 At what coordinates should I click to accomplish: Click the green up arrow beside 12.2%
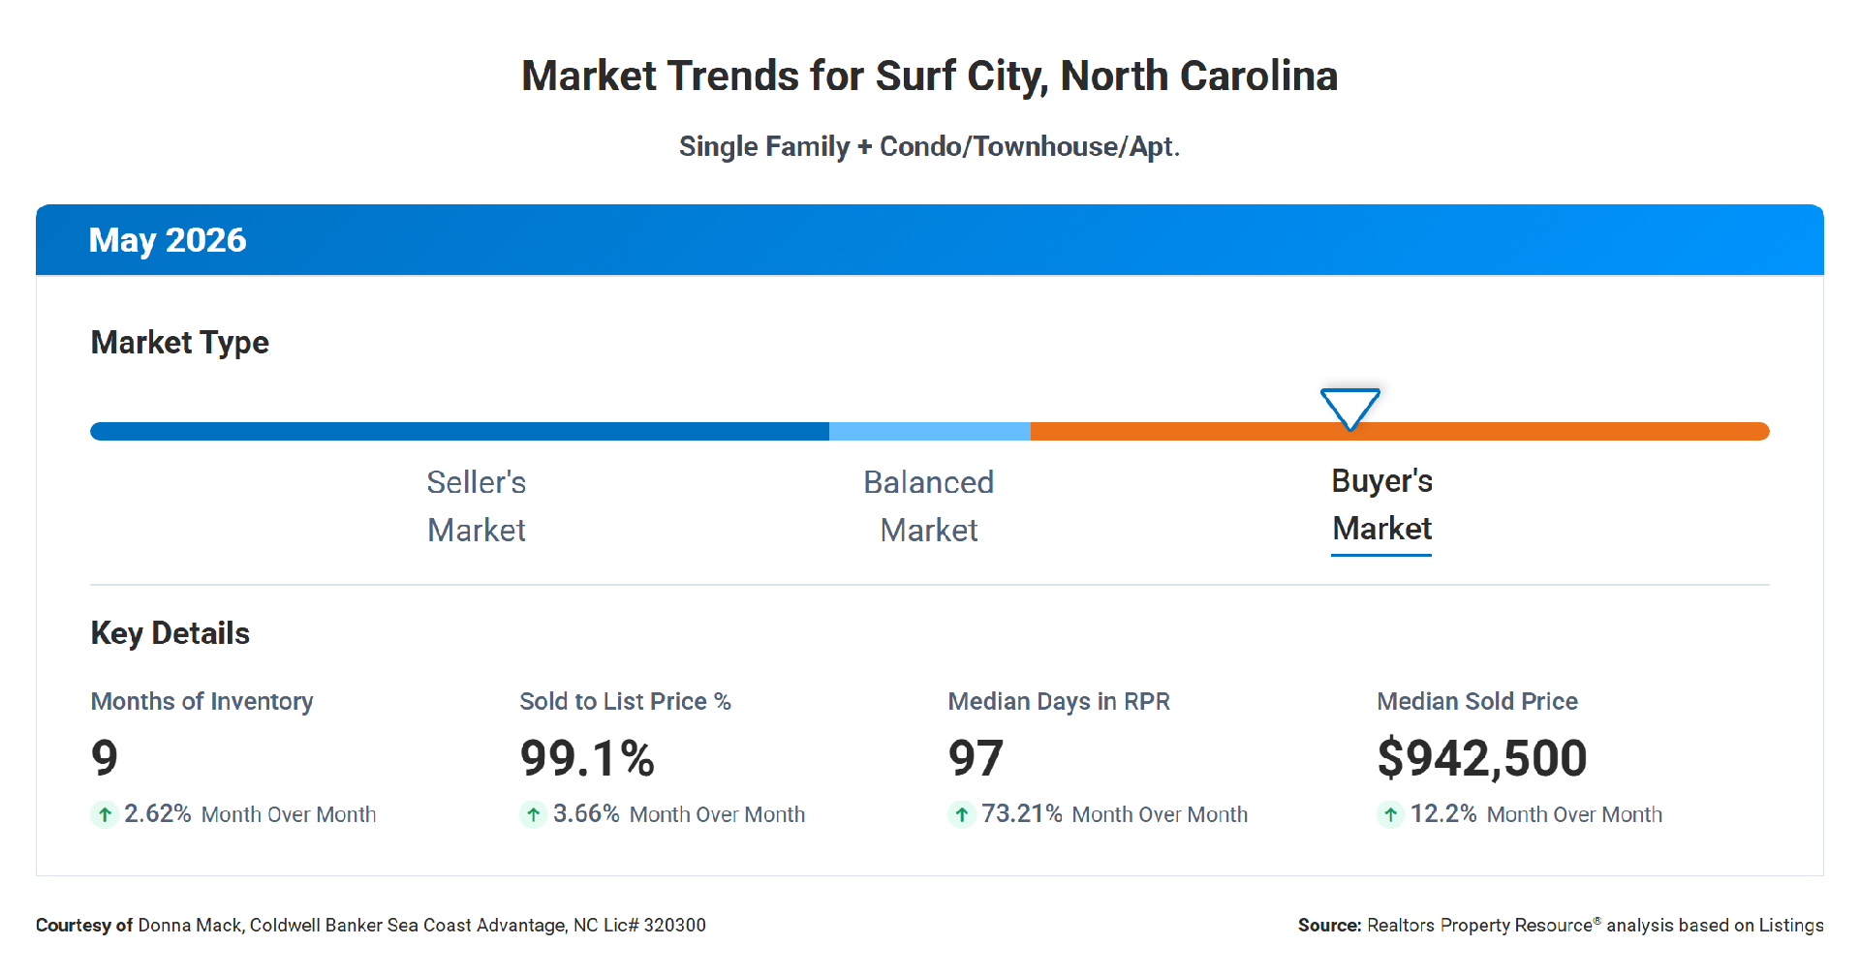1390,814
